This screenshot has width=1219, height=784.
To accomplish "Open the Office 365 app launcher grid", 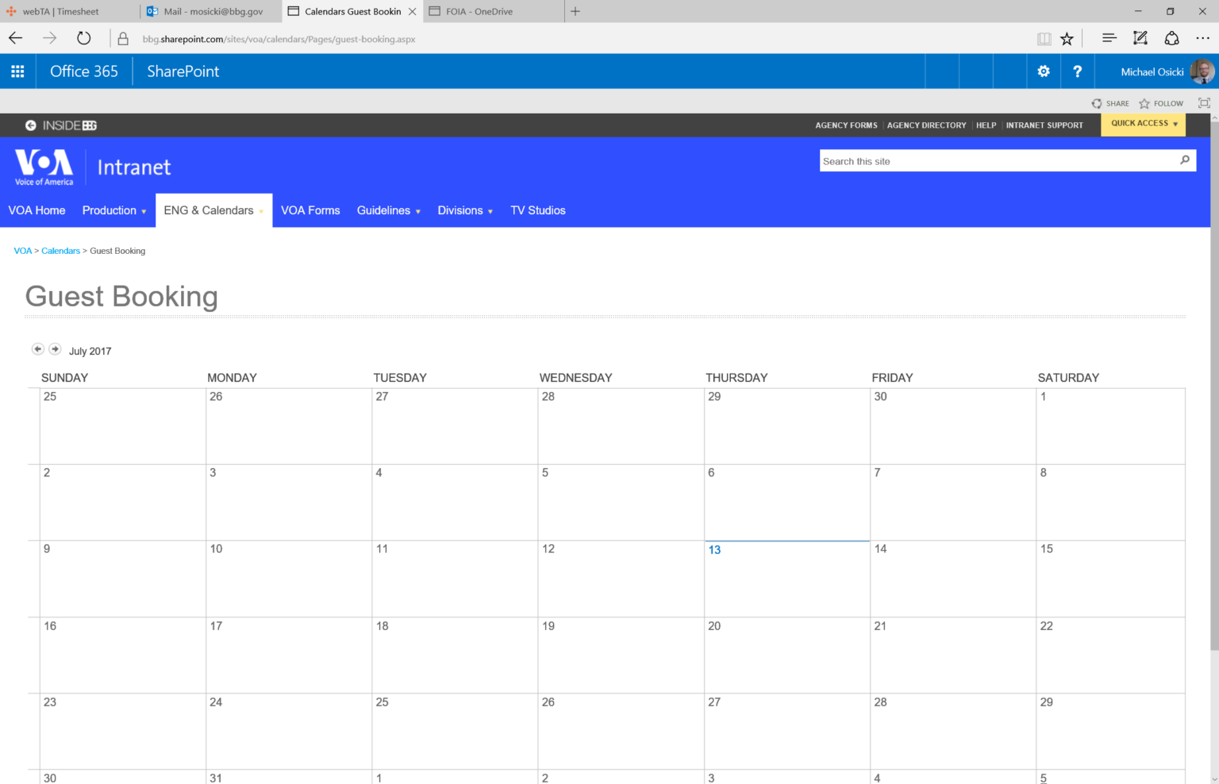I will (x=17, y=71).
